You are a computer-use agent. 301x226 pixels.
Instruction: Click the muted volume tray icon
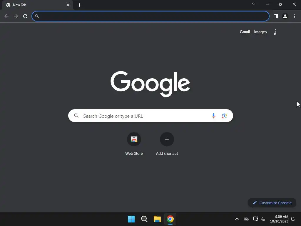click(263, 219)
